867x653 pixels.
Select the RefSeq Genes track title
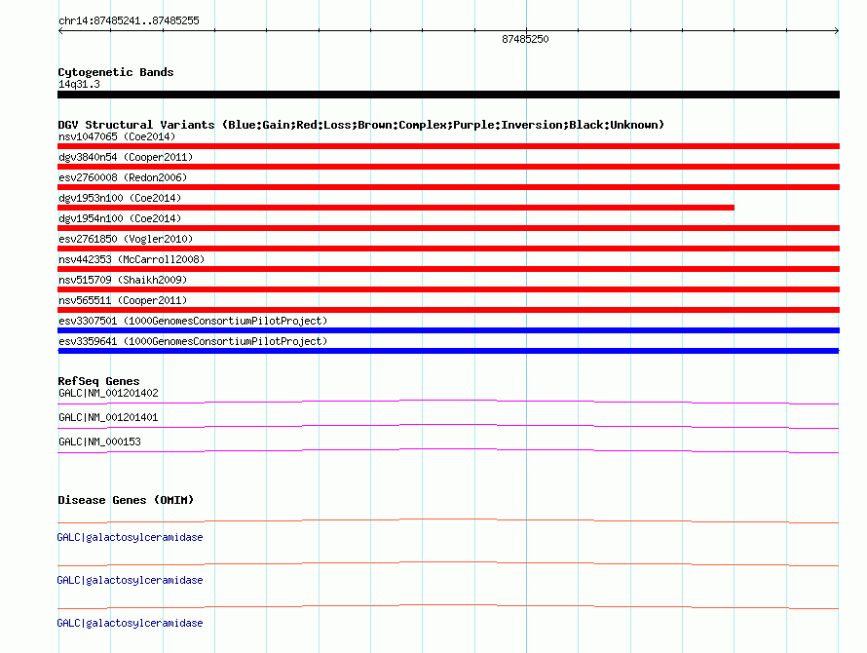[x=98, y=381]
